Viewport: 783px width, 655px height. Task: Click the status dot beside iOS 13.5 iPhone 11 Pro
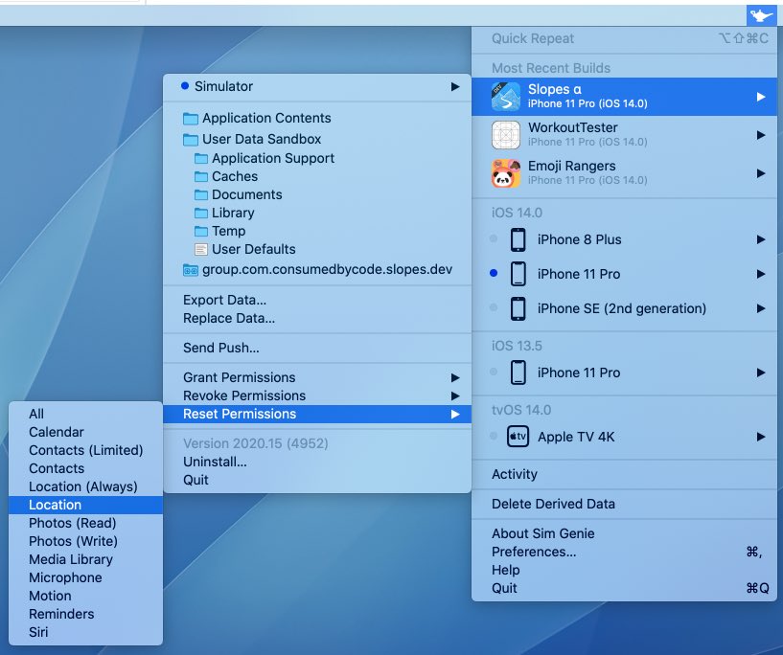[494, 372]
